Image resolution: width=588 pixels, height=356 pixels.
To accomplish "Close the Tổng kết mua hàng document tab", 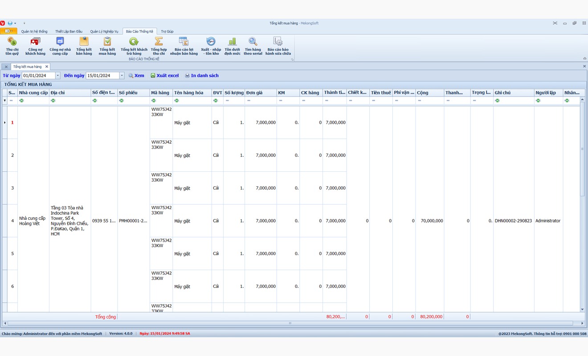I will pyautogui.click(x=47, y=67).
